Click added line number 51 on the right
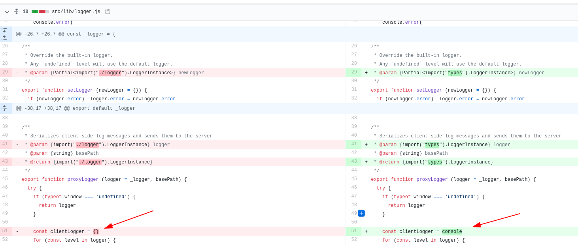 [x=354, y=231]
